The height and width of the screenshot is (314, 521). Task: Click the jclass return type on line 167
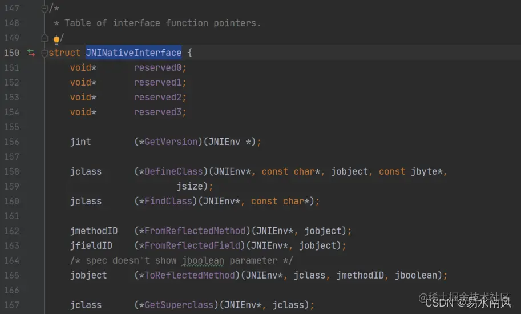tap(86, 305)
